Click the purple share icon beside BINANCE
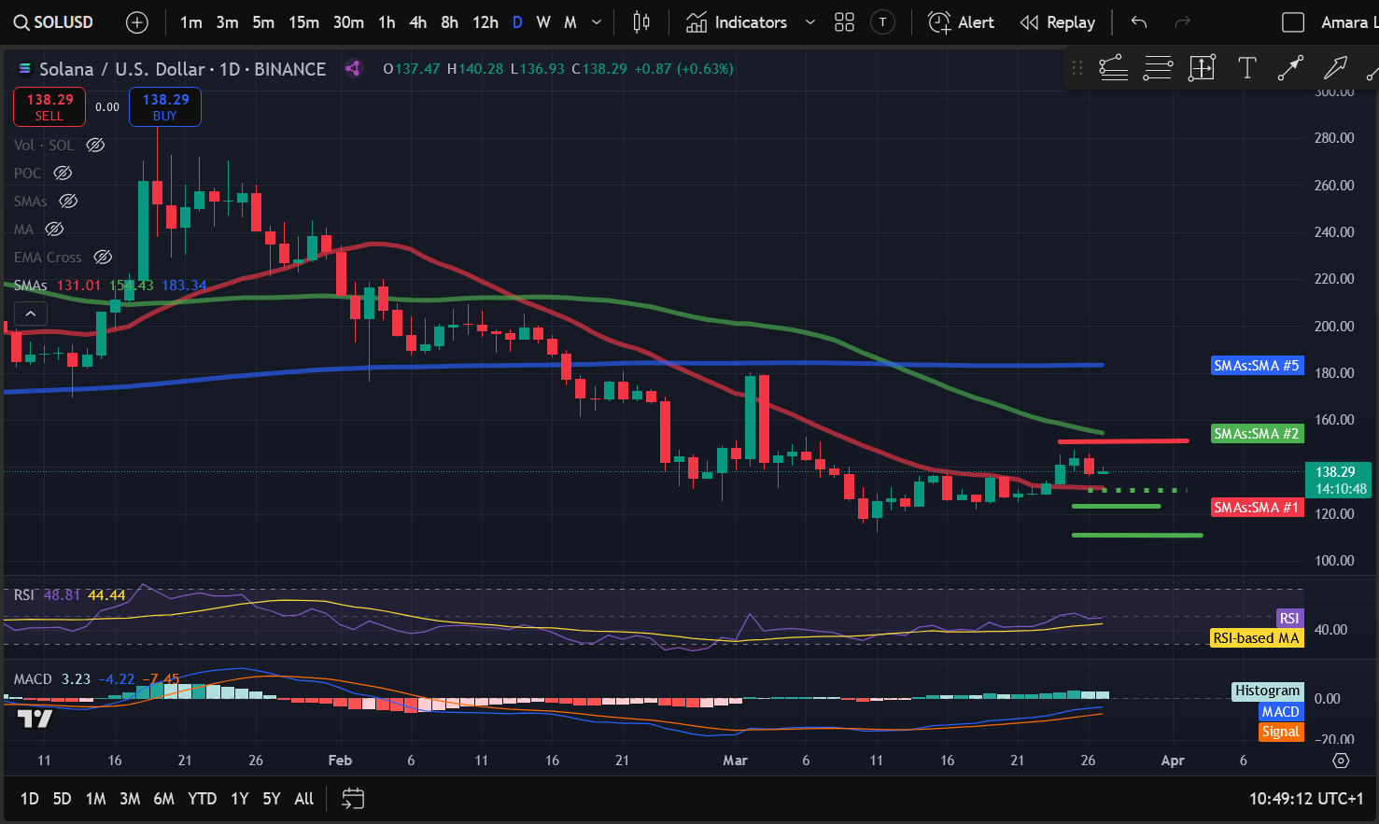Screen dimensions: 1379x824 click(x=353, y=68)
